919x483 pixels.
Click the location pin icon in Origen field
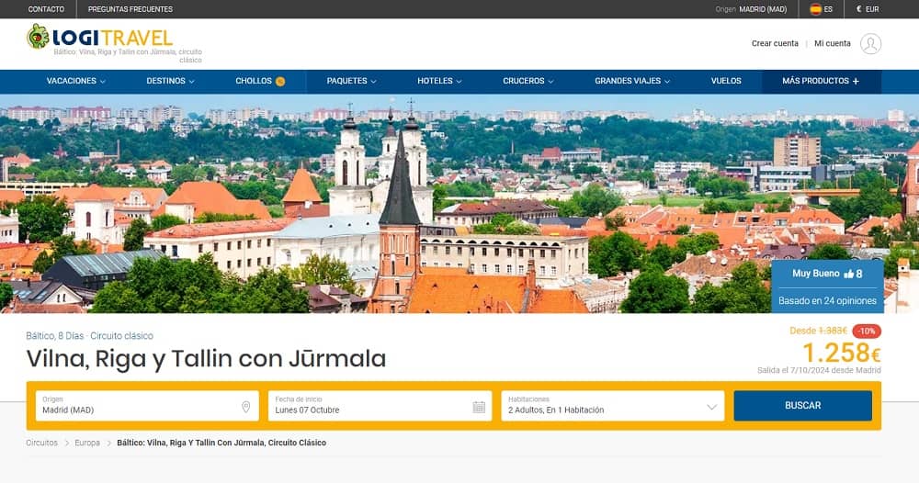pyautogui.click(x=246, y=406)
